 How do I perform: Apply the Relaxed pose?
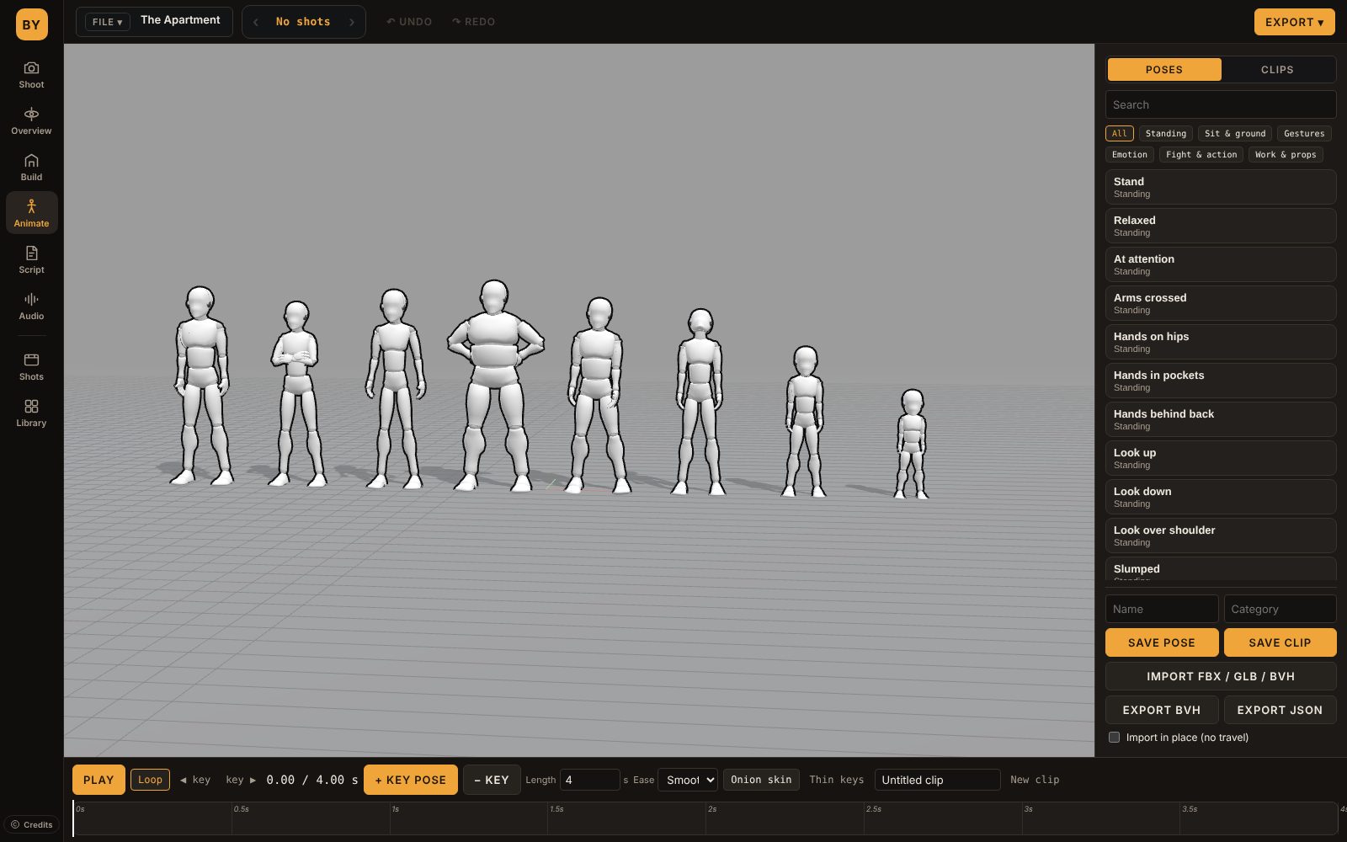1221,226
